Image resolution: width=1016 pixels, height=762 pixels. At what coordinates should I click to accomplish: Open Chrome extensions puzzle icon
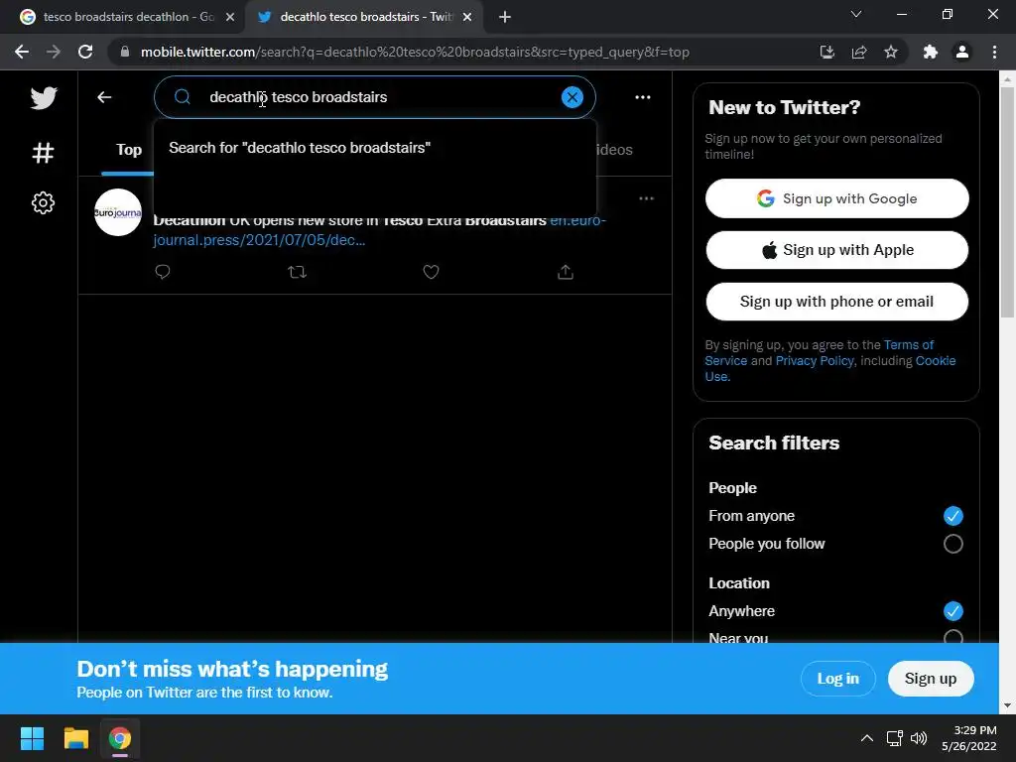coord(931,52)
